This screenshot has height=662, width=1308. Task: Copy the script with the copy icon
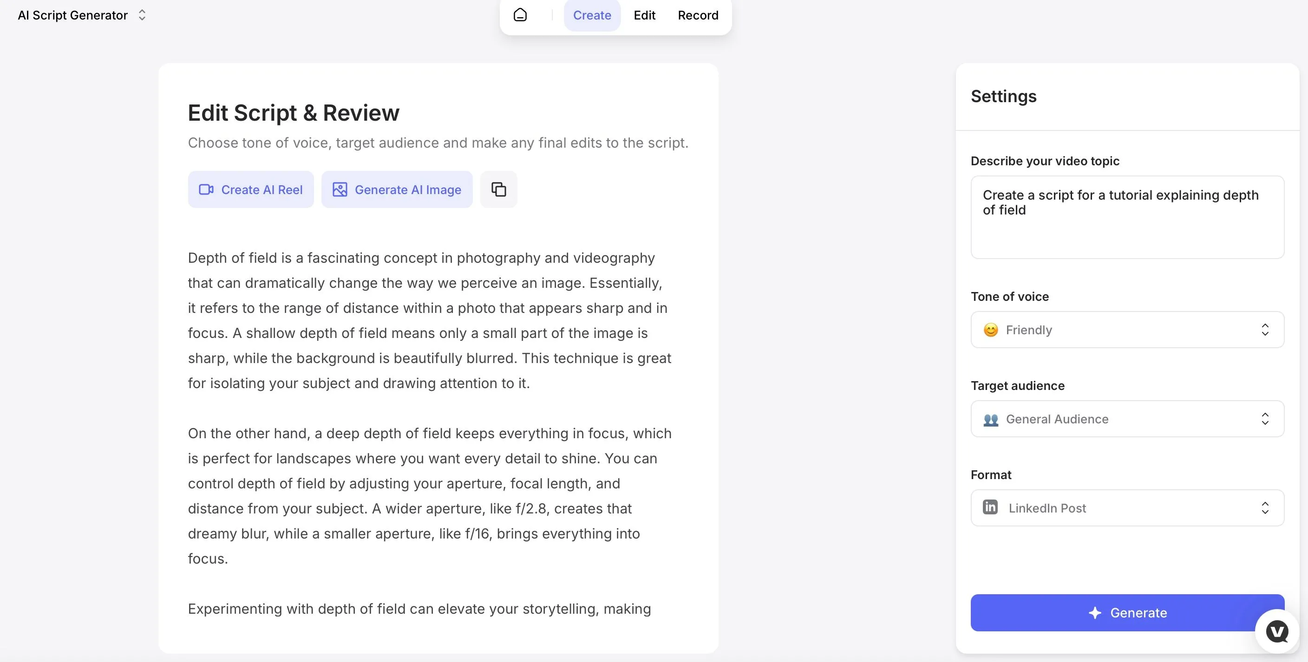(x=498, y=189)
